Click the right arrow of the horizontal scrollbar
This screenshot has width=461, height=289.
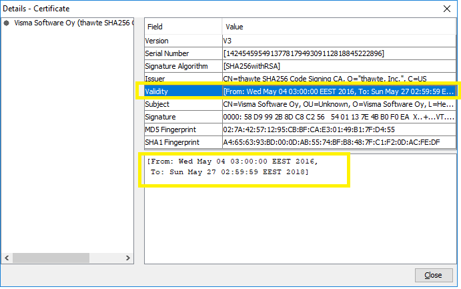tap(128, 258)
